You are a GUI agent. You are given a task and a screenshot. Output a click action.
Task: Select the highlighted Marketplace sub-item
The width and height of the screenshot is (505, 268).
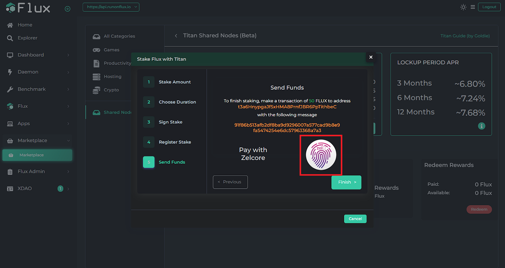pos(37,155)
